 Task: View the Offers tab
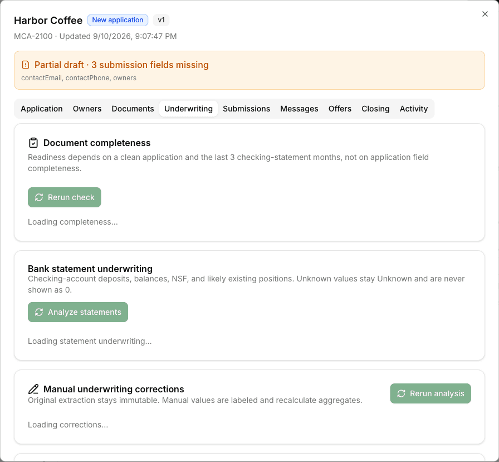tap(340, 109)
